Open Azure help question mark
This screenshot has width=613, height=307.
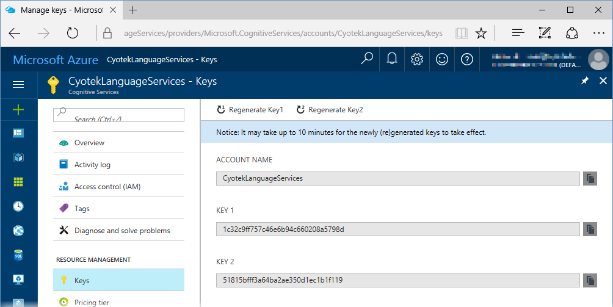(467, 59)
